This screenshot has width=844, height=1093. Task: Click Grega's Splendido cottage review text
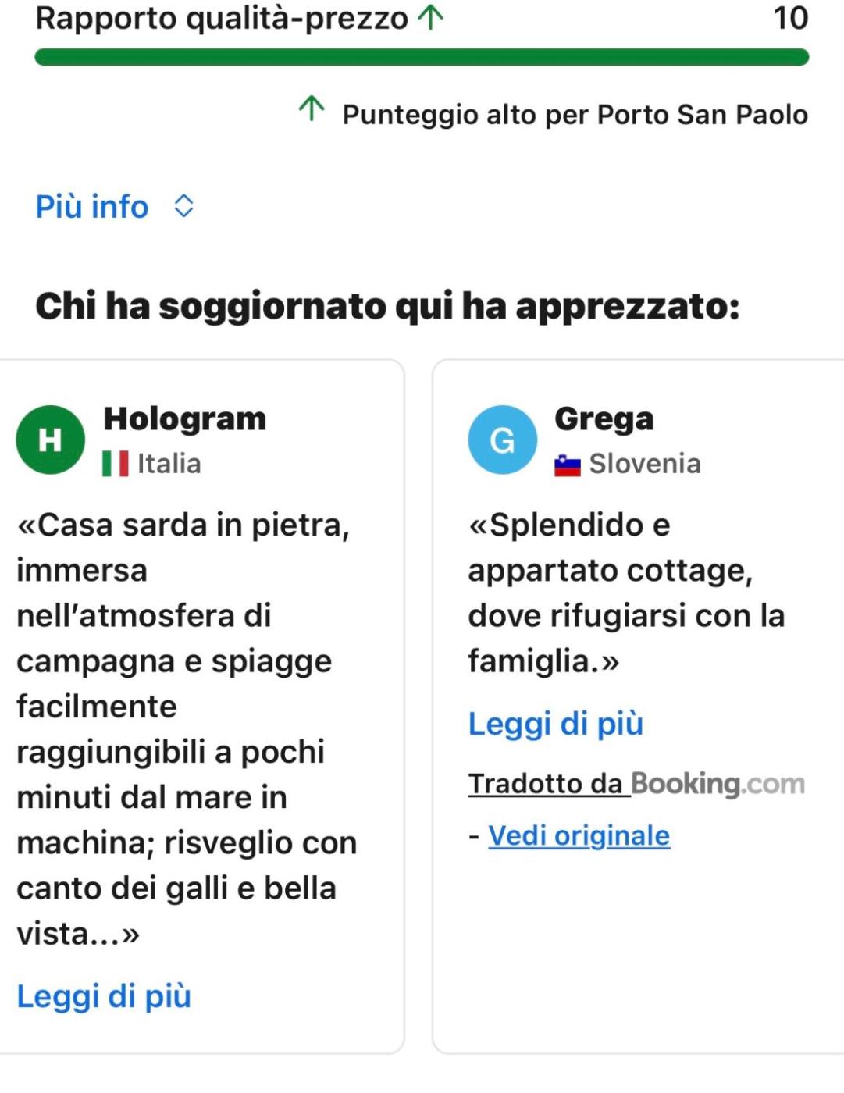coord(625,593)
